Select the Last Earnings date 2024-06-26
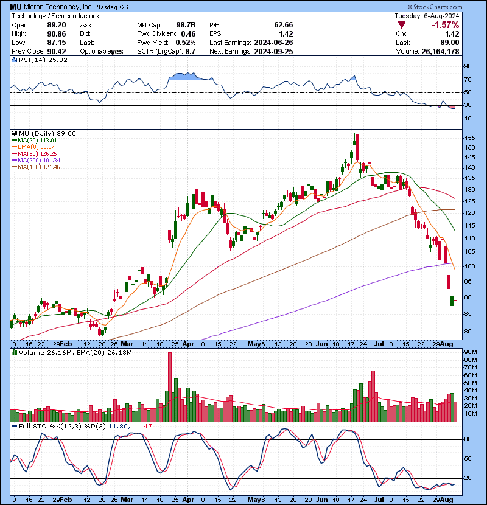Viewport: 487px width, 505px height. coord(274,43)
